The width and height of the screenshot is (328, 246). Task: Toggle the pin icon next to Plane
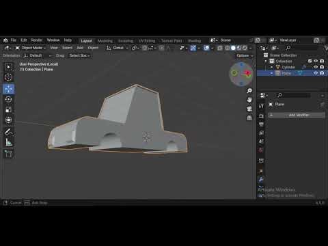pyautogui.click(x=322, y=105)
